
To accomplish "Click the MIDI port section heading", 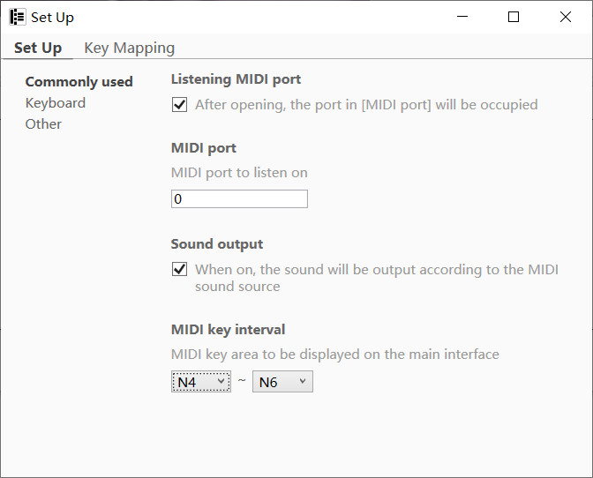I will point(204,148).
